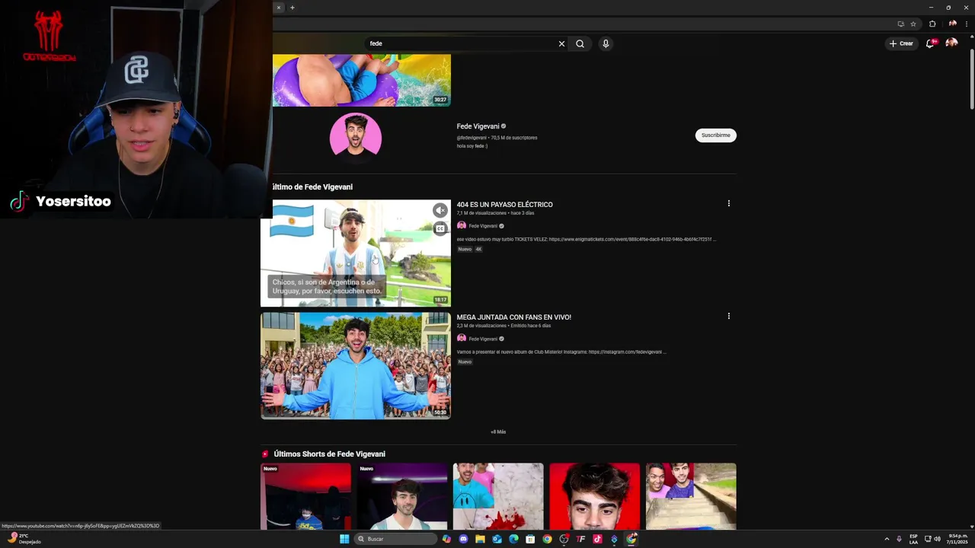Viewport: 975px width, 548px height.
Task: Clear the search box with the X icon
Action: tap(561, 43)
